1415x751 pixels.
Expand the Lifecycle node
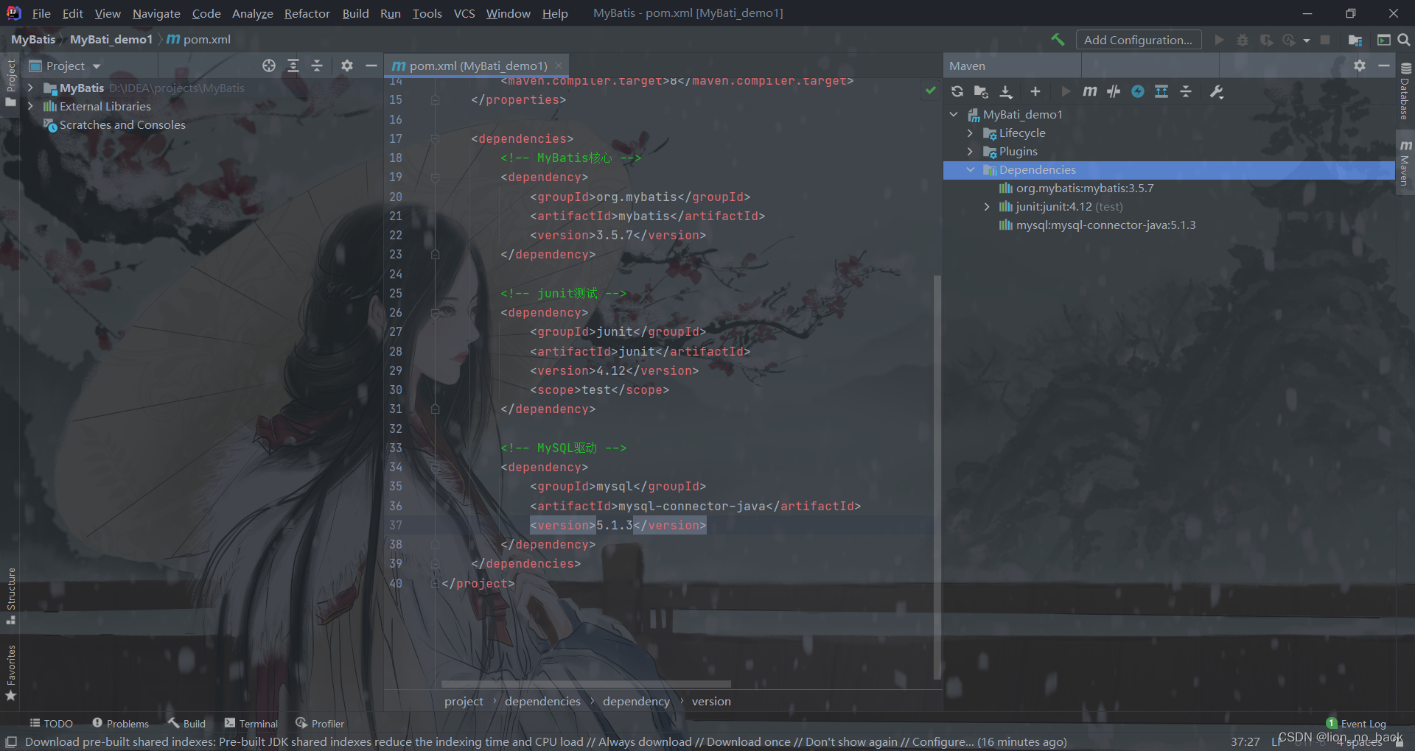[x=970, y=133]
